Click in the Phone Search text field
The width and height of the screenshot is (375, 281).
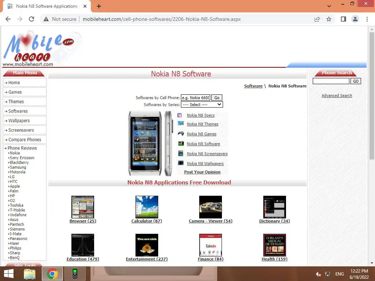[x=331, y=81]
